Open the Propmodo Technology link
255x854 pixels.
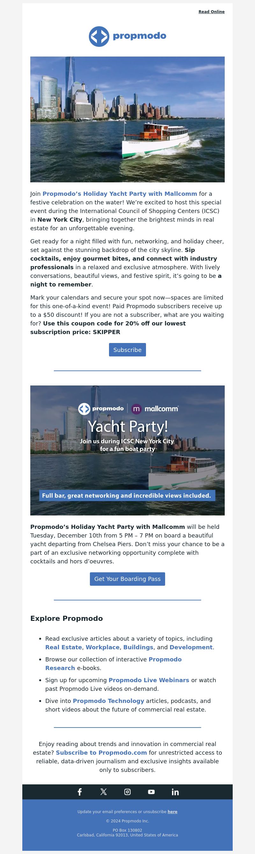coord(108,701)
